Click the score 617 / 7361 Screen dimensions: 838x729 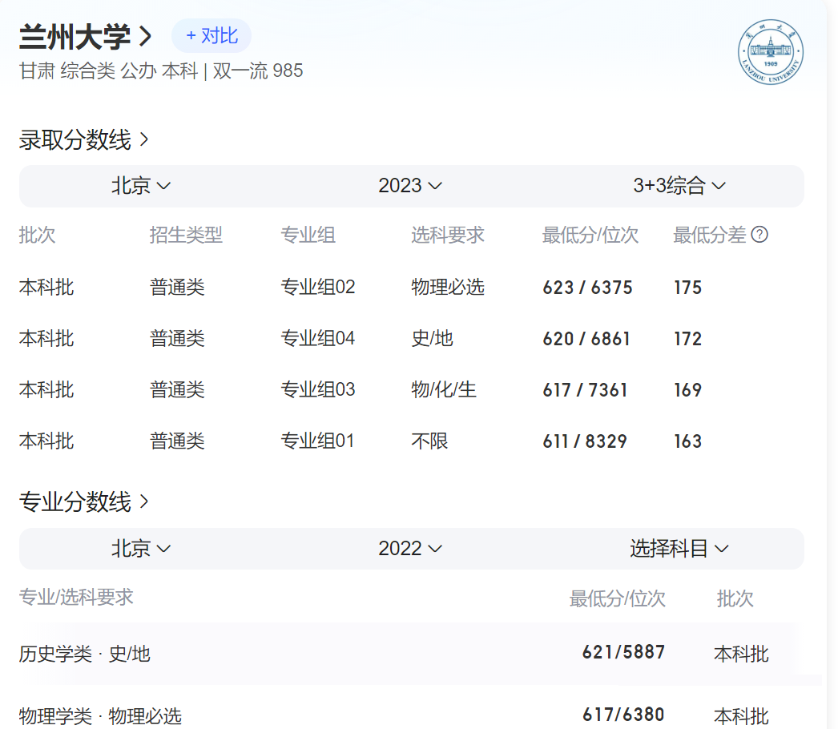coord(585,390)
